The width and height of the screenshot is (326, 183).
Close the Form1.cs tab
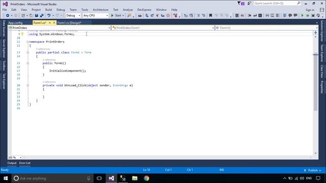pos(54,23)
